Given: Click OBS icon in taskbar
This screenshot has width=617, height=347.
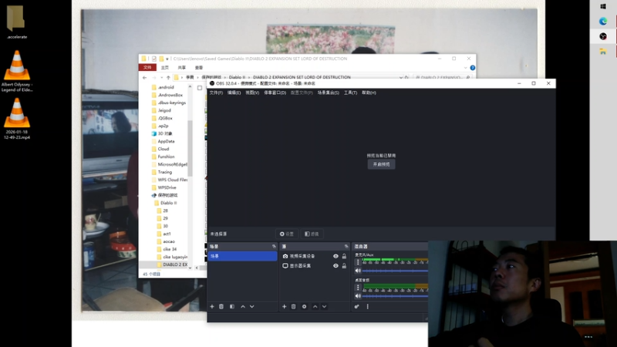Looking at the screenshot, I should point(603,36).
